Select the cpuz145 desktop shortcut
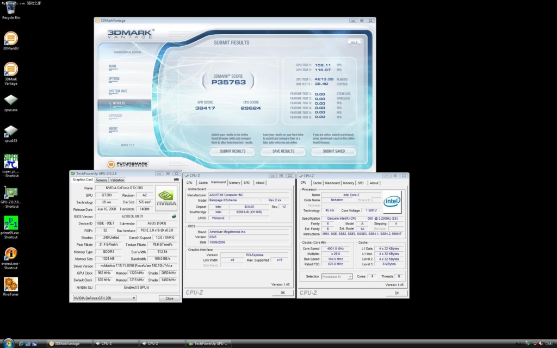Viewport: 557px width, 348px height. [x=11, y=134]
